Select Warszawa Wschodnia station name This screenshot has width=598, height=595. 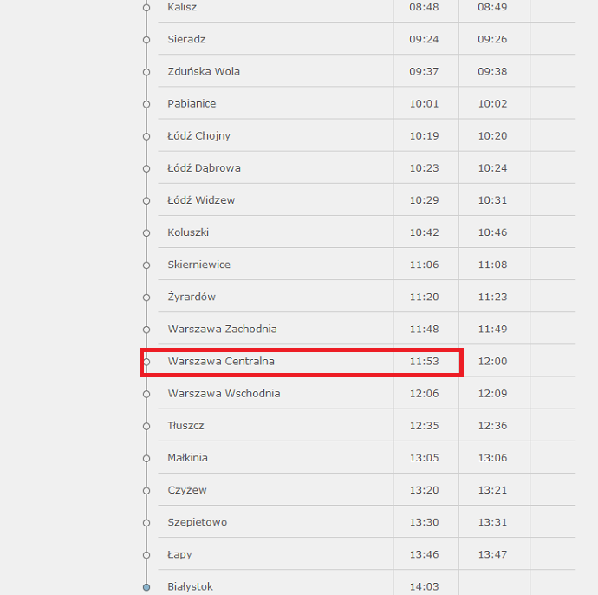pos(224,393)
